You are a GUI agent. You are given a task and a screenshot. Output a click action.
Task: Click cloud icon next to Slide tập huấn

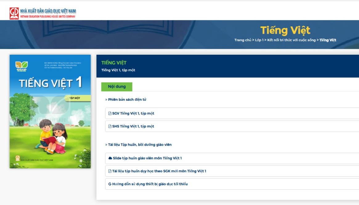pos(110,158)
